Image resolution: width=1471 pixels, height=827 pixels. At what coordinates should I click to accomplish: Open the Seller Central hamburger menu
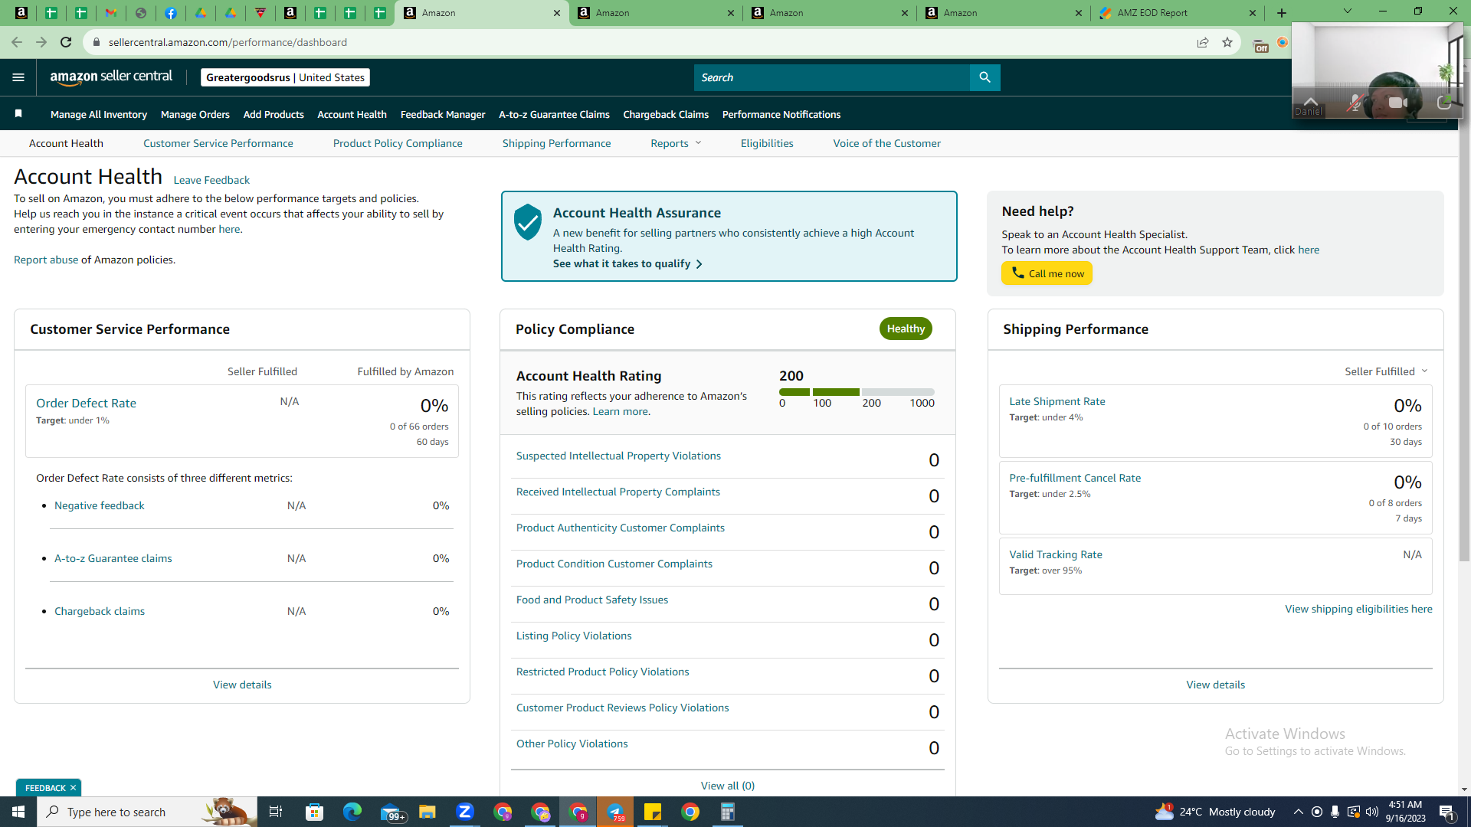tap(18, 77)
